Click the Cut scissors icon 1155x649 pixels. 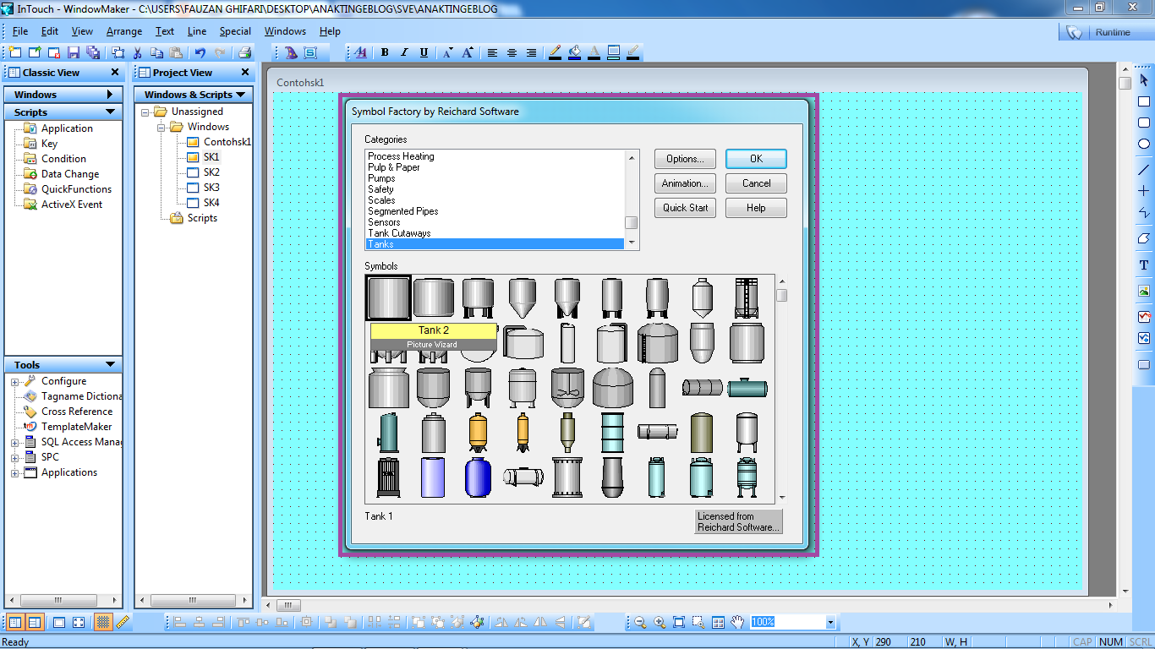pos(138,52)
